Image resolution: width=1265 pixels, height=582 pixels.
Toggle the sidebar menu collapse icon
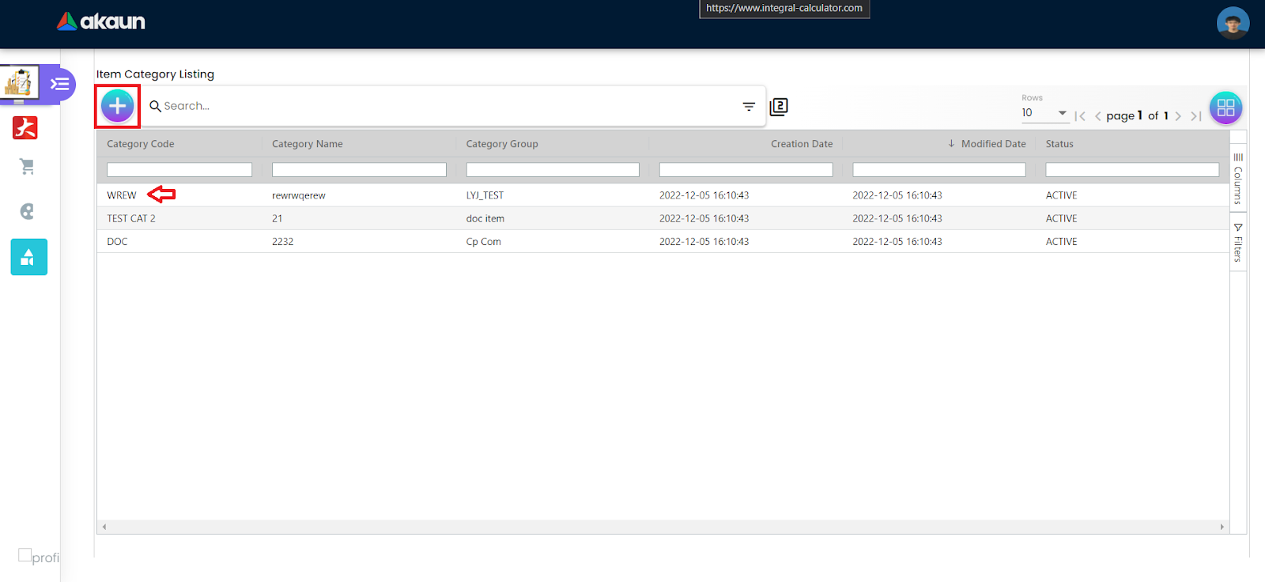pos(60,84)
